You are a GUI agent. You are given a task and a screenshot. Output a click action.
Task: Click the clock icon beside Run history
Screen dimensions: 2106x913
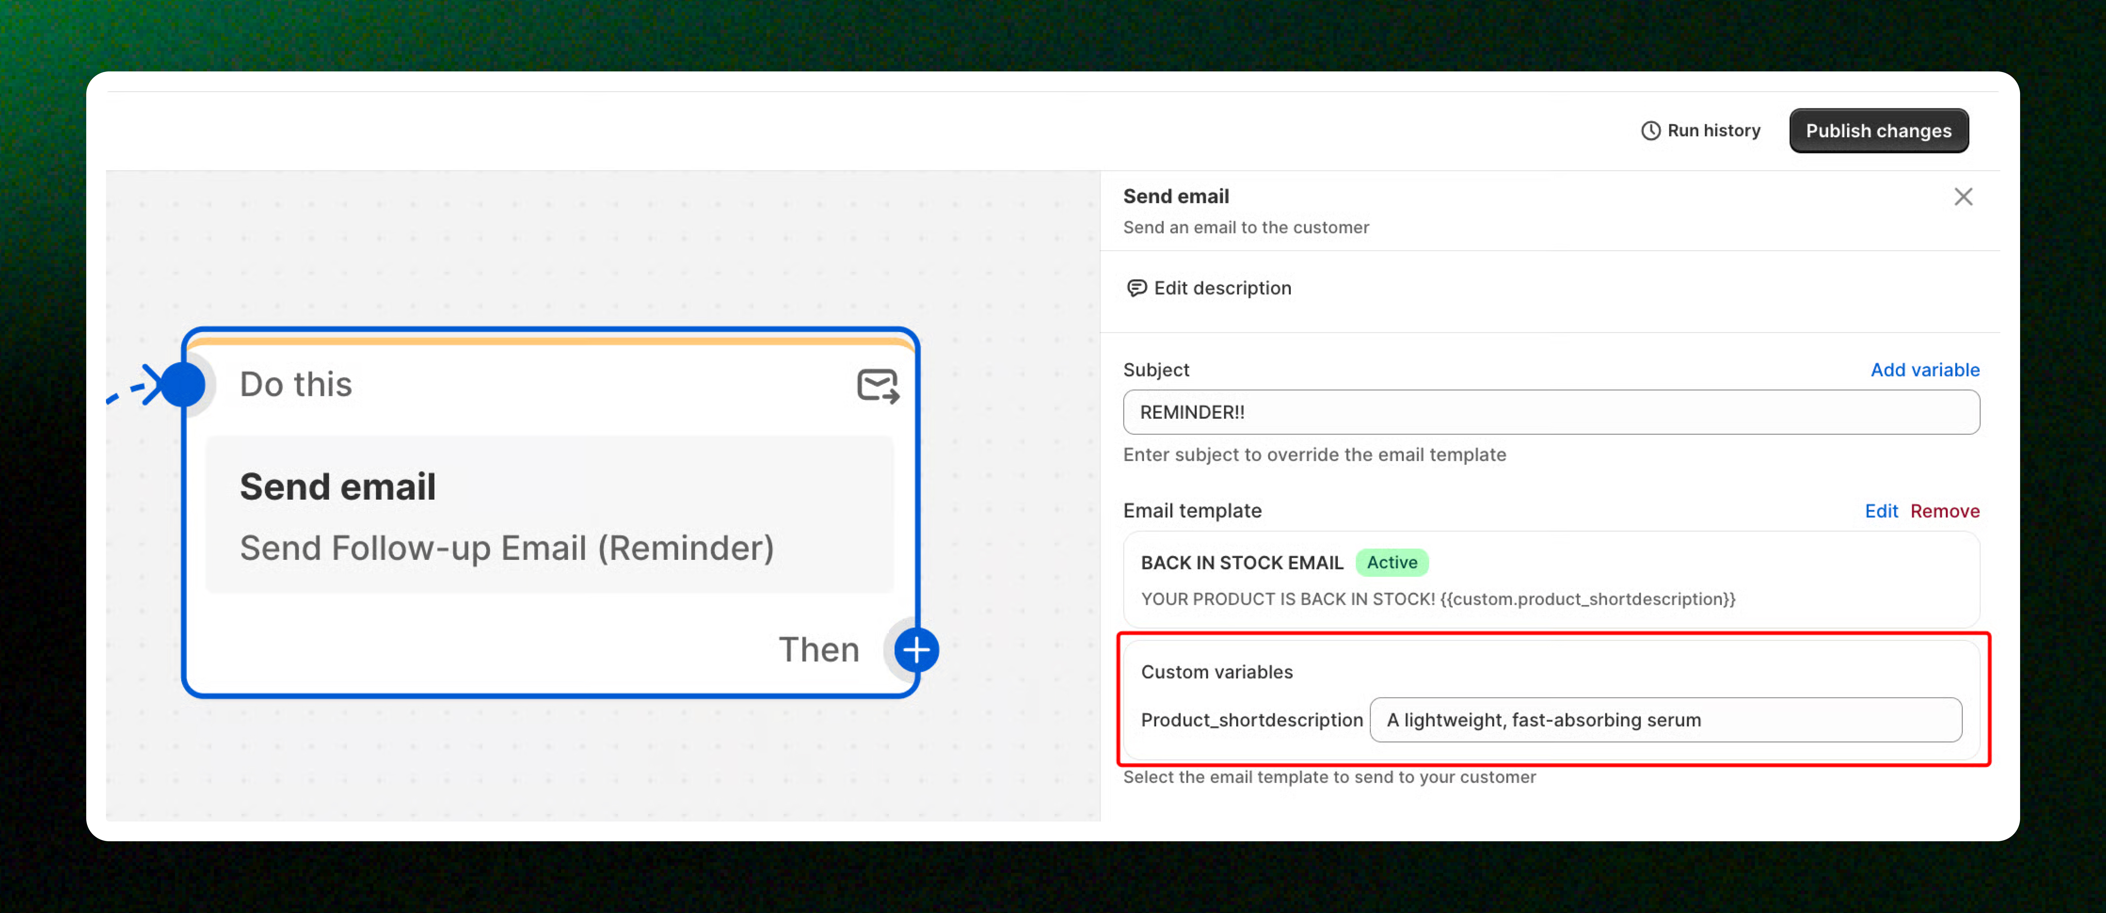click(x=1651, y=131)
